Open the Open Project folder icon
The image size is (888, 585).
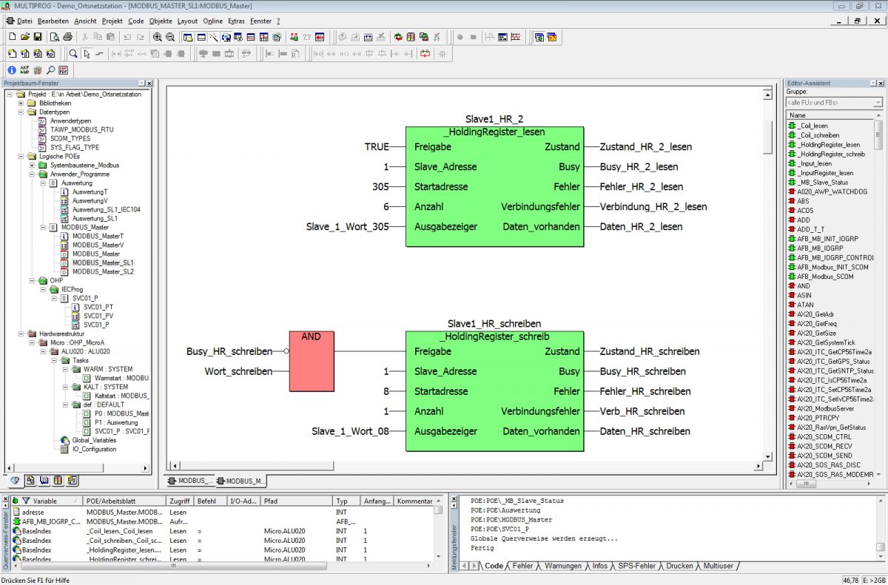[x=24, y=36]
